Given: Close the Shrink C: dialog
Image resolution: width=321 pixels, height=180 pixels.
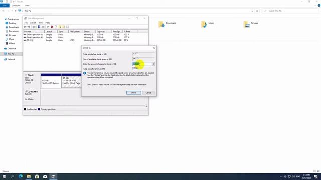Looking at the screenshot, I should coord(154,48).
